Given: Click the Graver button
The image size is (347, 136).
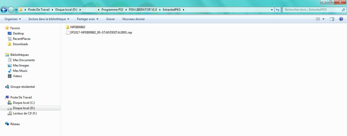Looking at the screenshot, I should 111,19.
